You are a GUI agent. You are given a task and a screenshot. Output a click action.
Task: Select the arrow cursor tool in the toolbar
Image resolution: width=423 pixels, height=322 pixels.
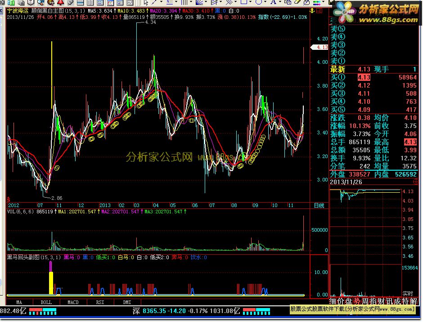146,2
